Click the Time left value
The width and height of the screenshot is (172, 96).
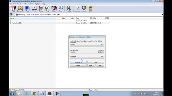pos(101,52)
